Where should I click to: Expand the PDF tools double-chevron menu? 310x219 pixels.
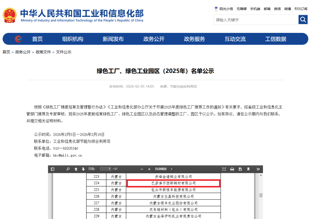(x=258, y=169)
